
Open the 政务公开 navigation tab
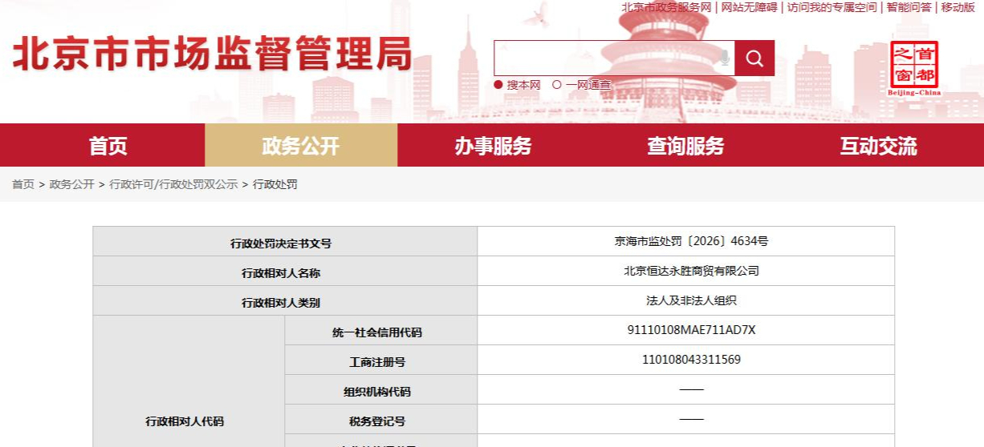tap(301, 146)
